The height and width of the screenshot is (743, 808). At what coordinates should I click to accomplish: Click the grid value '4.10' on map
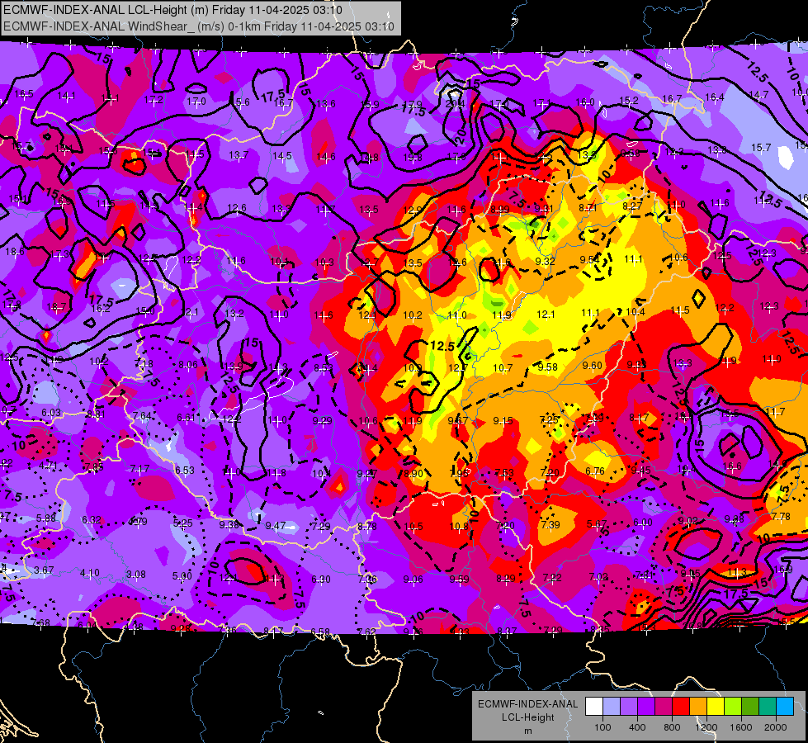(90, 573)
